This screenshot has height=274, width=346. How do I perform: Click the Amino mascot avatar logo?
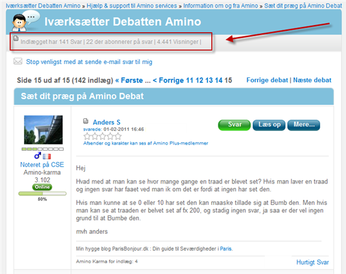[26, 21]
